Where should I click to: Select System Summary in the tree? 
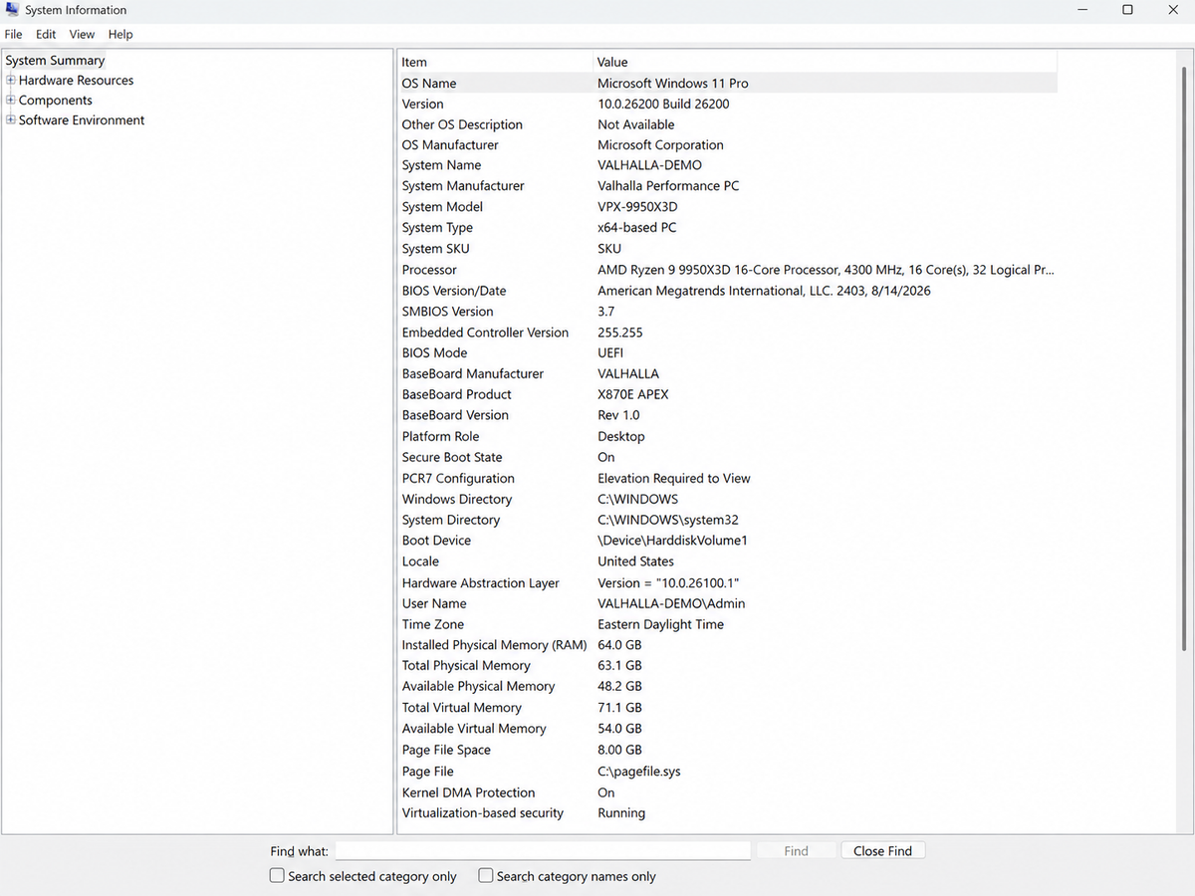click(x=55, y=61)
